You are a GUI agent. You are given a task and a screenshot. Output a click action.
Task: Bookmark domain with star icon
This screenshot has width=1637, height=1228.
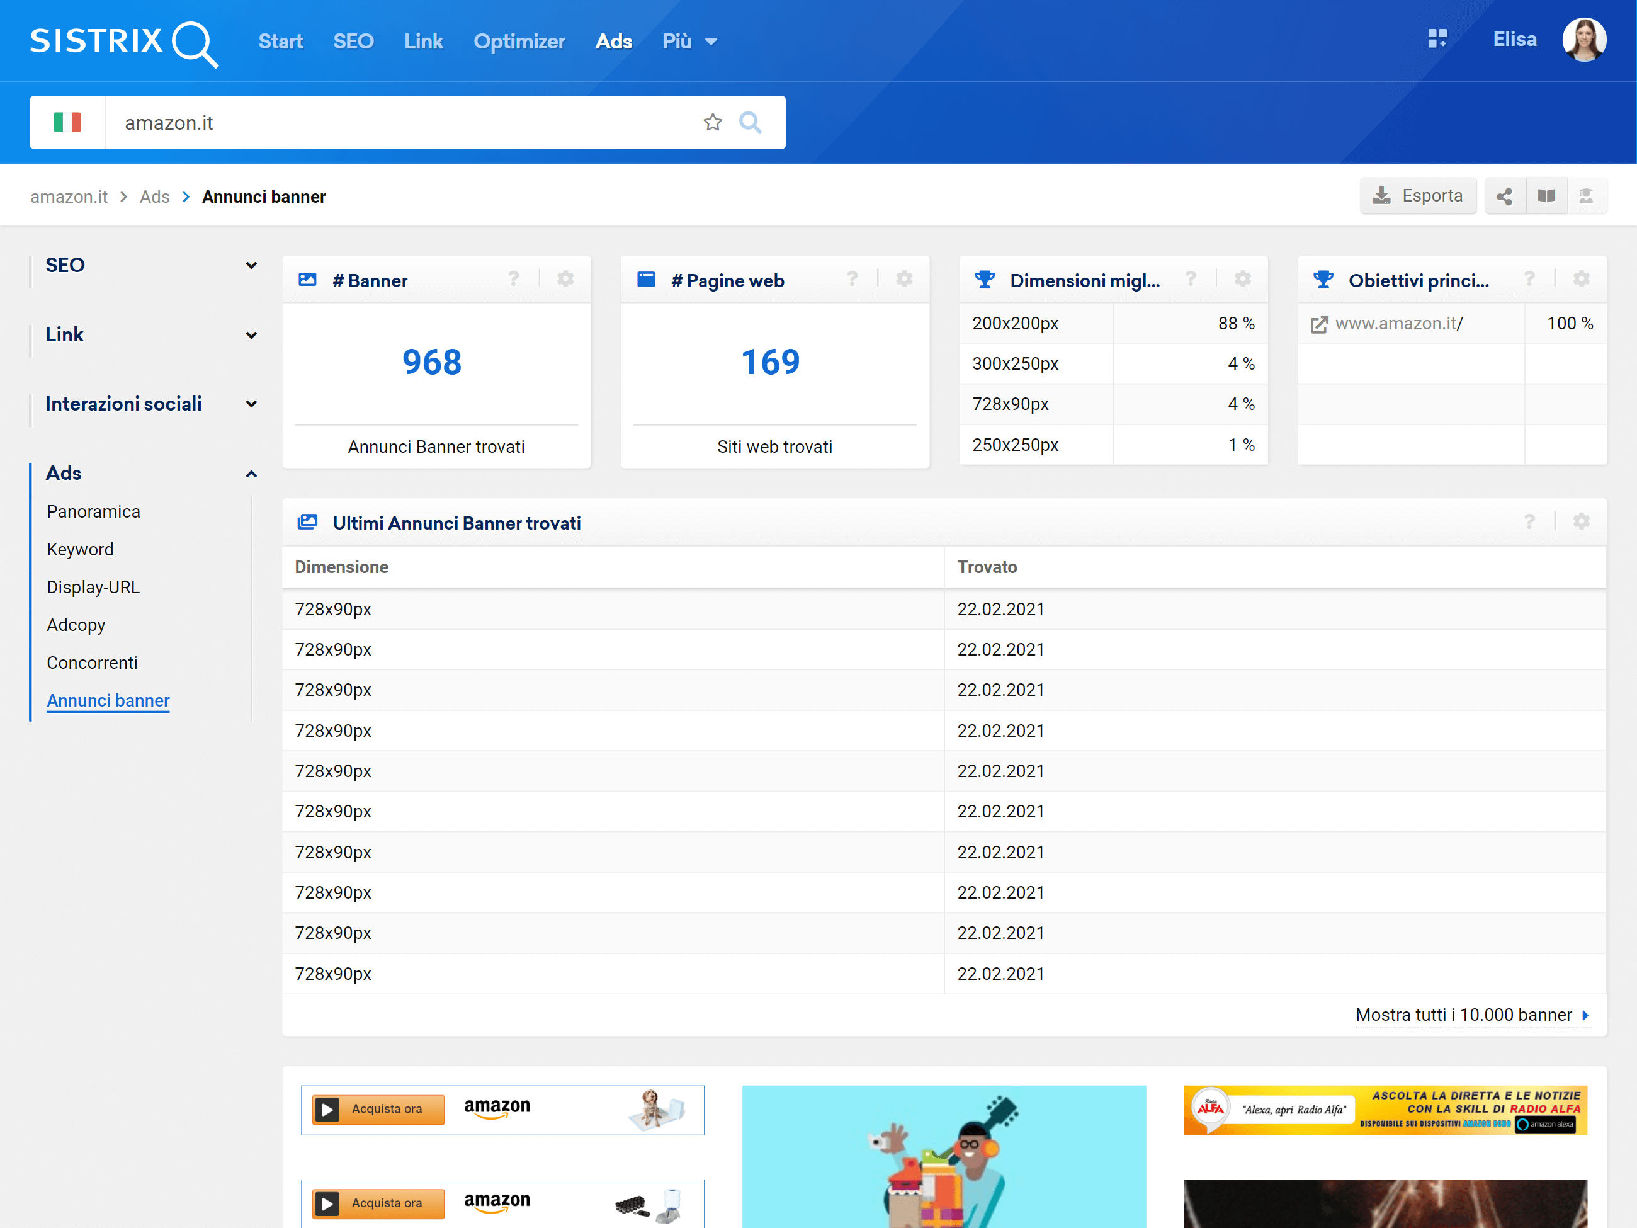[x=713, y=122]
